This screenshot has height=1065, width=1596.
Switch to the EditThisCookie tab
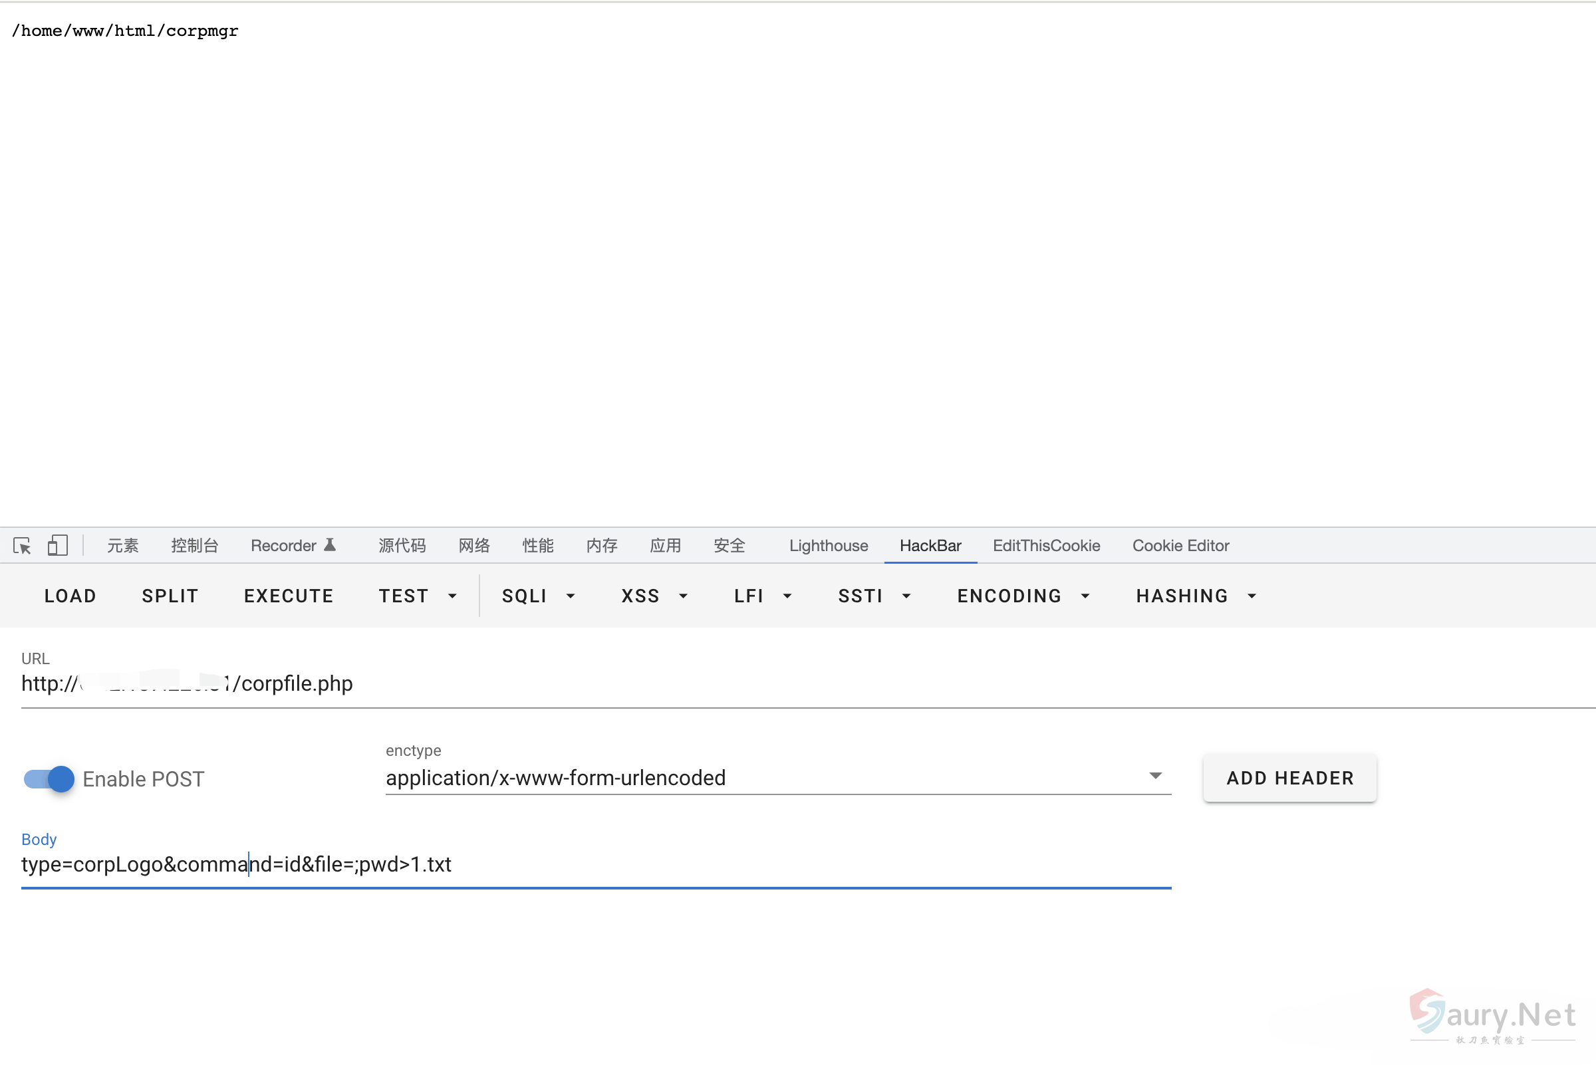pyautogui.click(x=1045, y=545)
